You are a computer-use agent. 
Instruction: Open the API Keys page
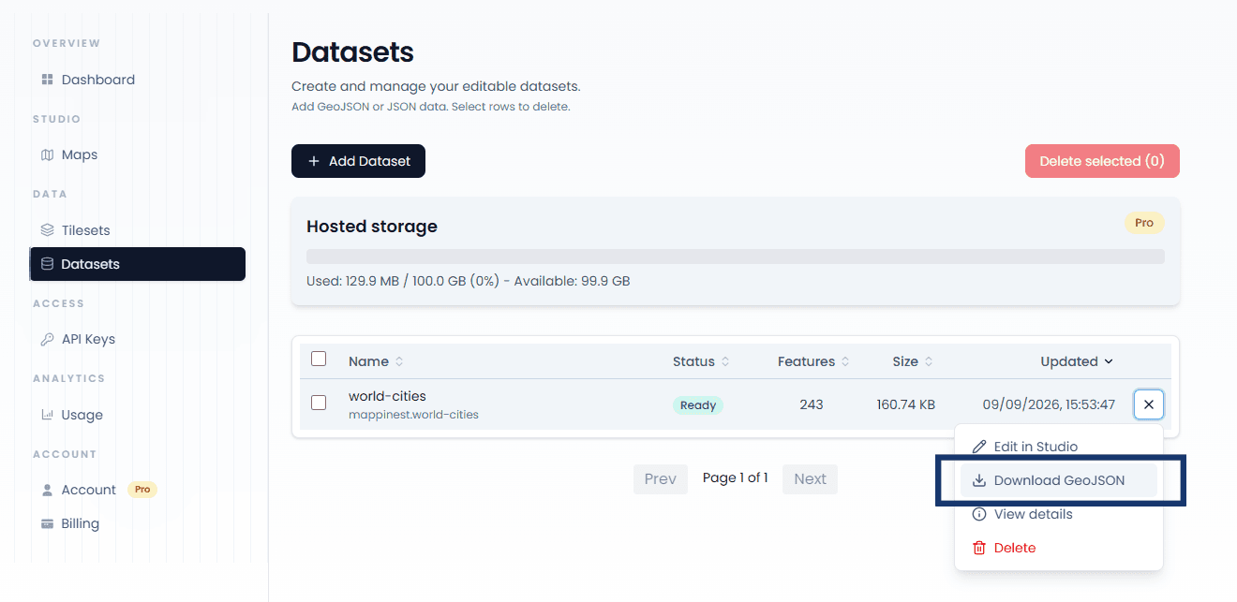[x=138, y=339]
